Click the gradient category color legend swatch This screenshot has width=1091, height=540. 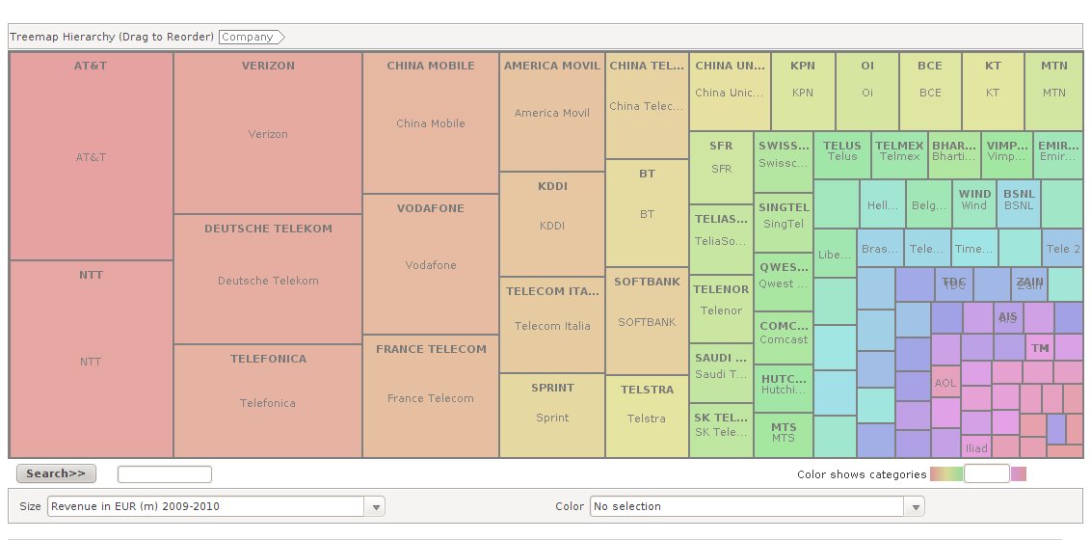pos(946,474)
